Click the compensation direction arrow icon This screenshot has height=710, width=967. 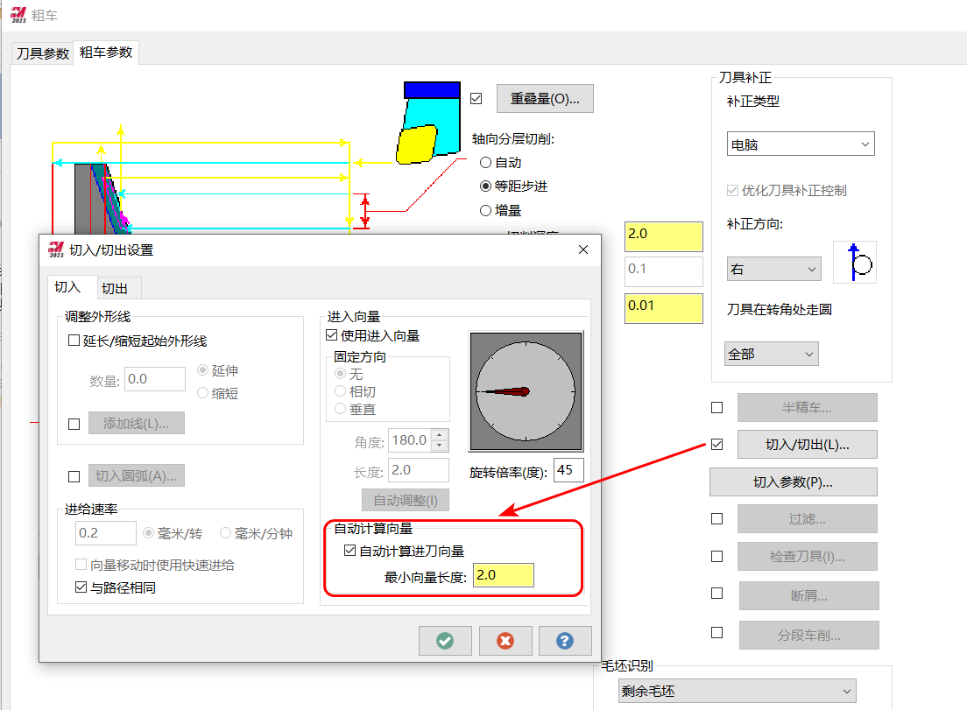(854, 263)
